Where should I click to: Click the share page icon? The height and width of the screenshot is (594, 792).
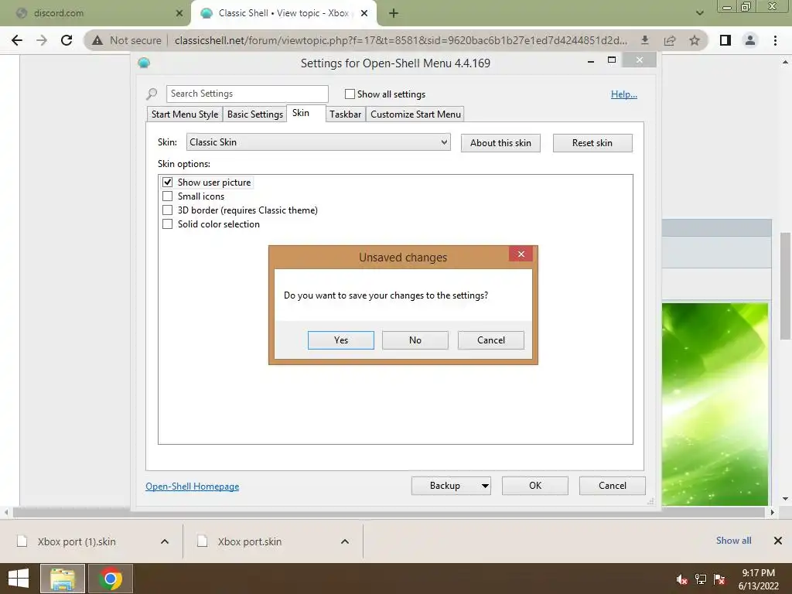[x=670, y=40]
